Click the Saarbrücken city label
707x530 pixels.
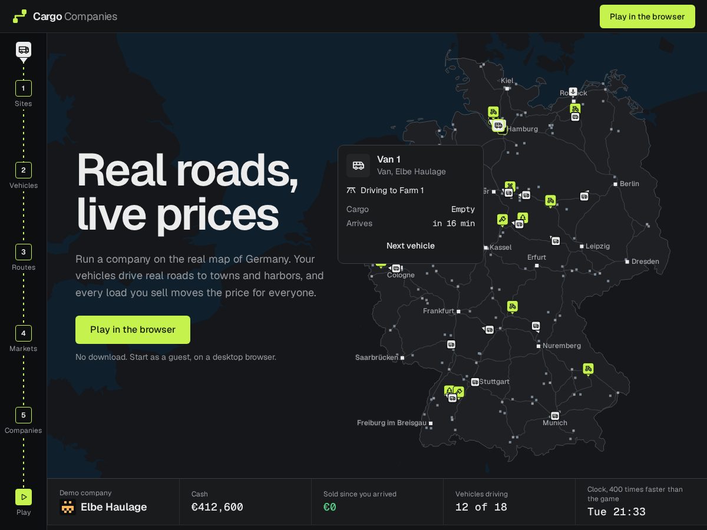coord(377,357)
